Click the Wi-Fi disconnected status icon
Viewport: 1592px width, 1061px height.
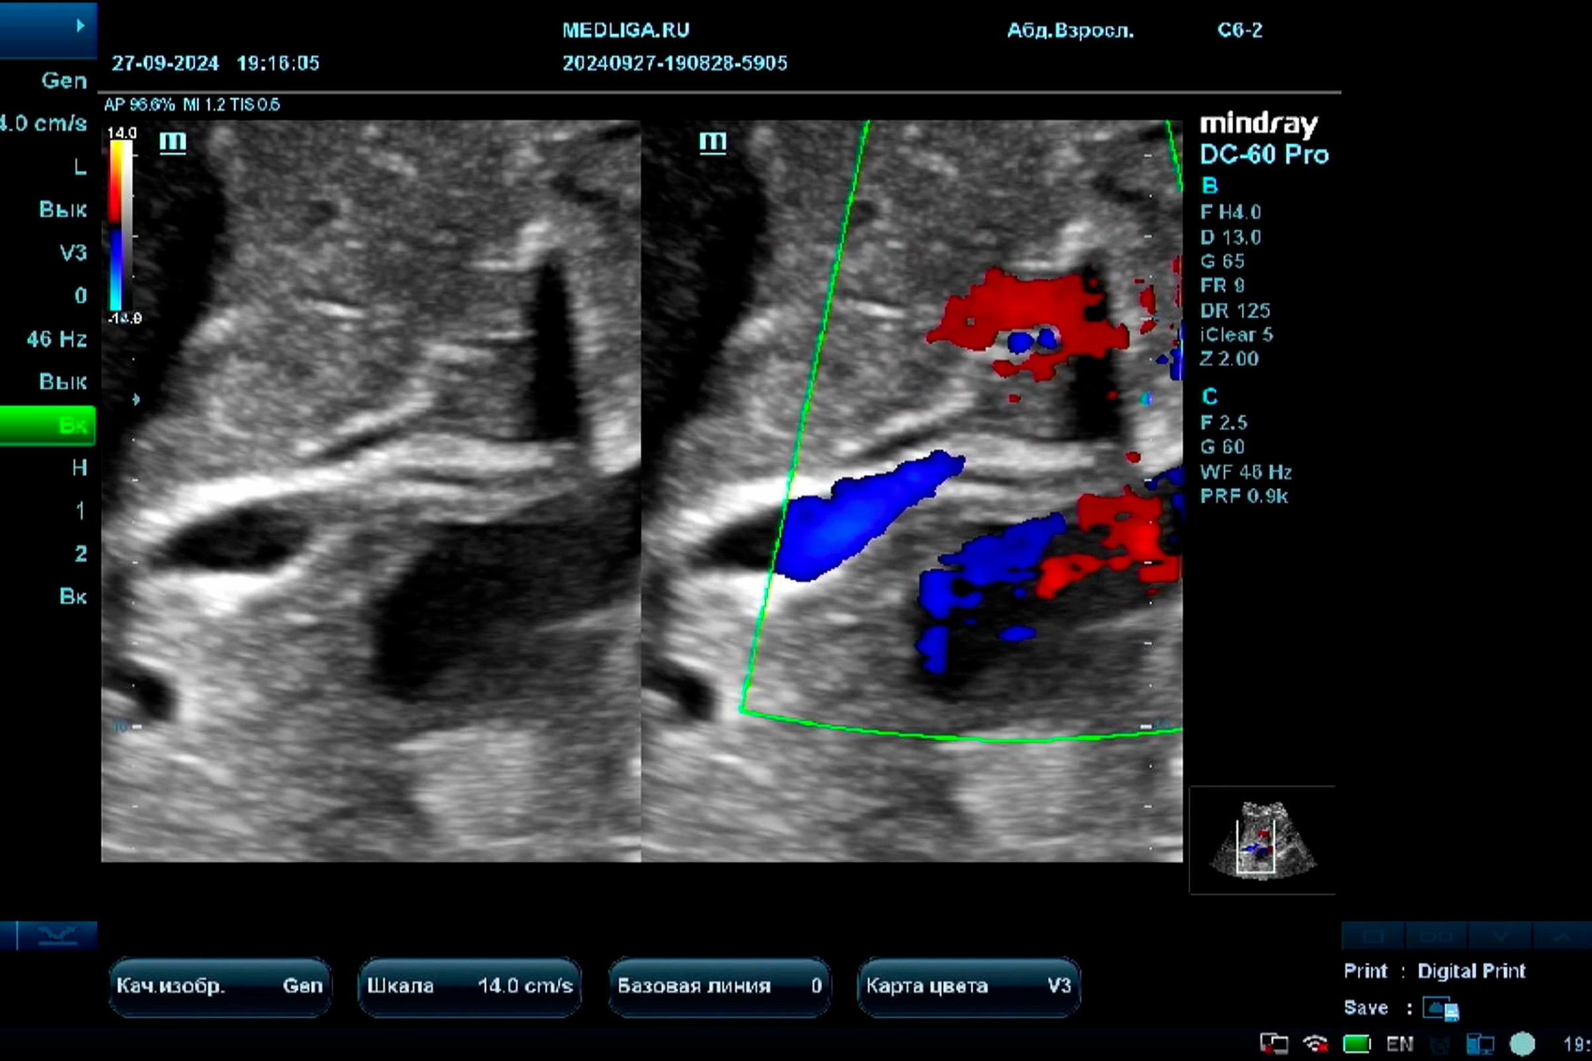[1315, 1044]
